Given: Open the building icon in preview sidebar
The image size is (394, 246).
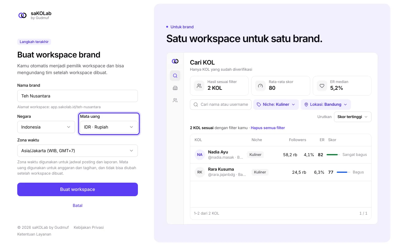Looking at the screenshot, I should point(175,88).
